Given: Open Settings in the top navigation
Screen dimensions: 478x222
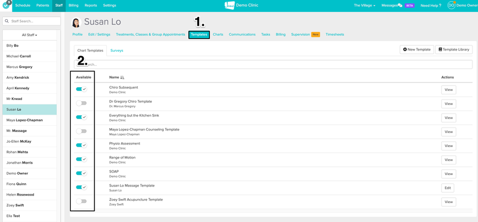Looking at the screenshot, I should (110, 6).
